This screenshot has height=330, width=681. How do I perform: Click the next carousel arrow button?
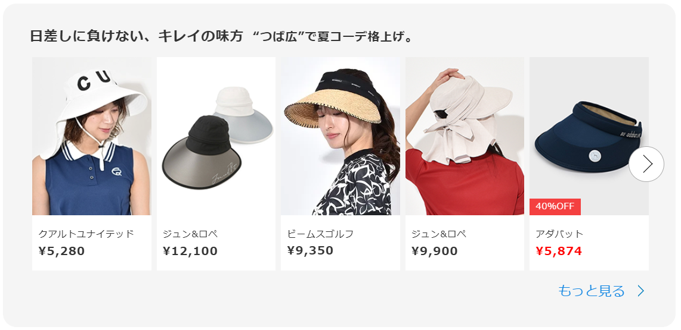tap(646, 164)
